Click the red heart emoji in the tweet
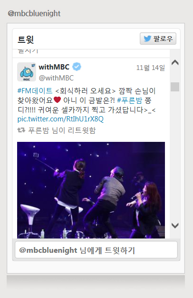 [58, 100]
